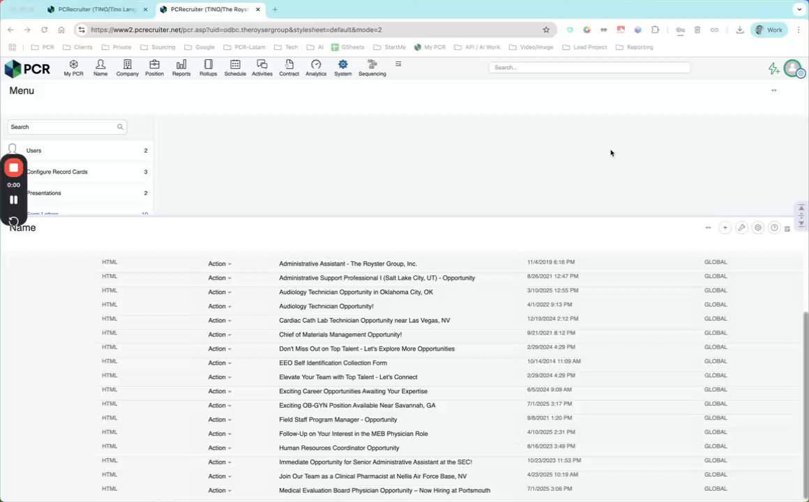Open the PCR-Latam bookmarks folder
Image resolution: width=809 pixels, height=502 pixels.
(245, 47)
